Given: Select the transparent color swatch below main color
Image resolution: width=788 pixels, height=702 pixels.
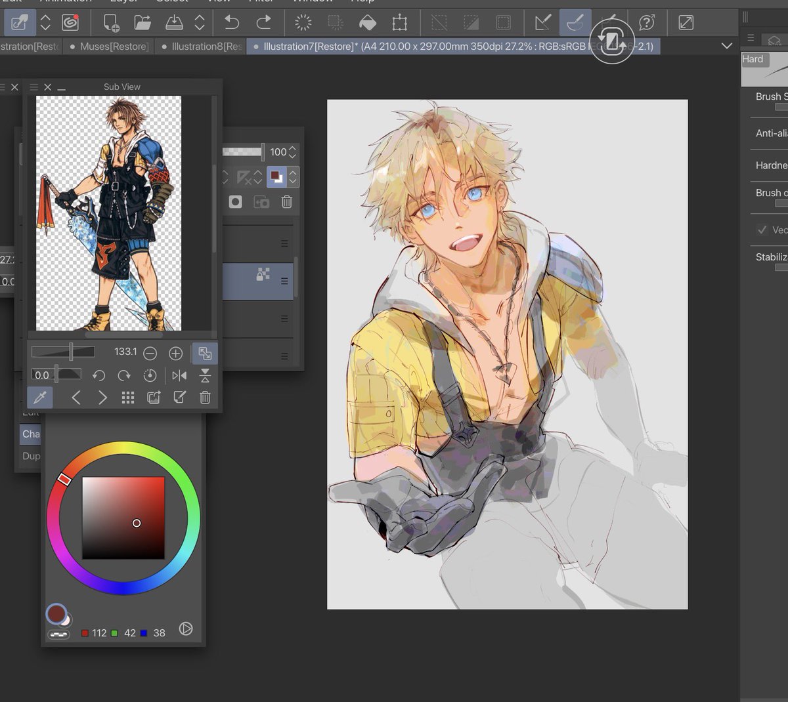Looking at the screenshot, I should 59,634.
